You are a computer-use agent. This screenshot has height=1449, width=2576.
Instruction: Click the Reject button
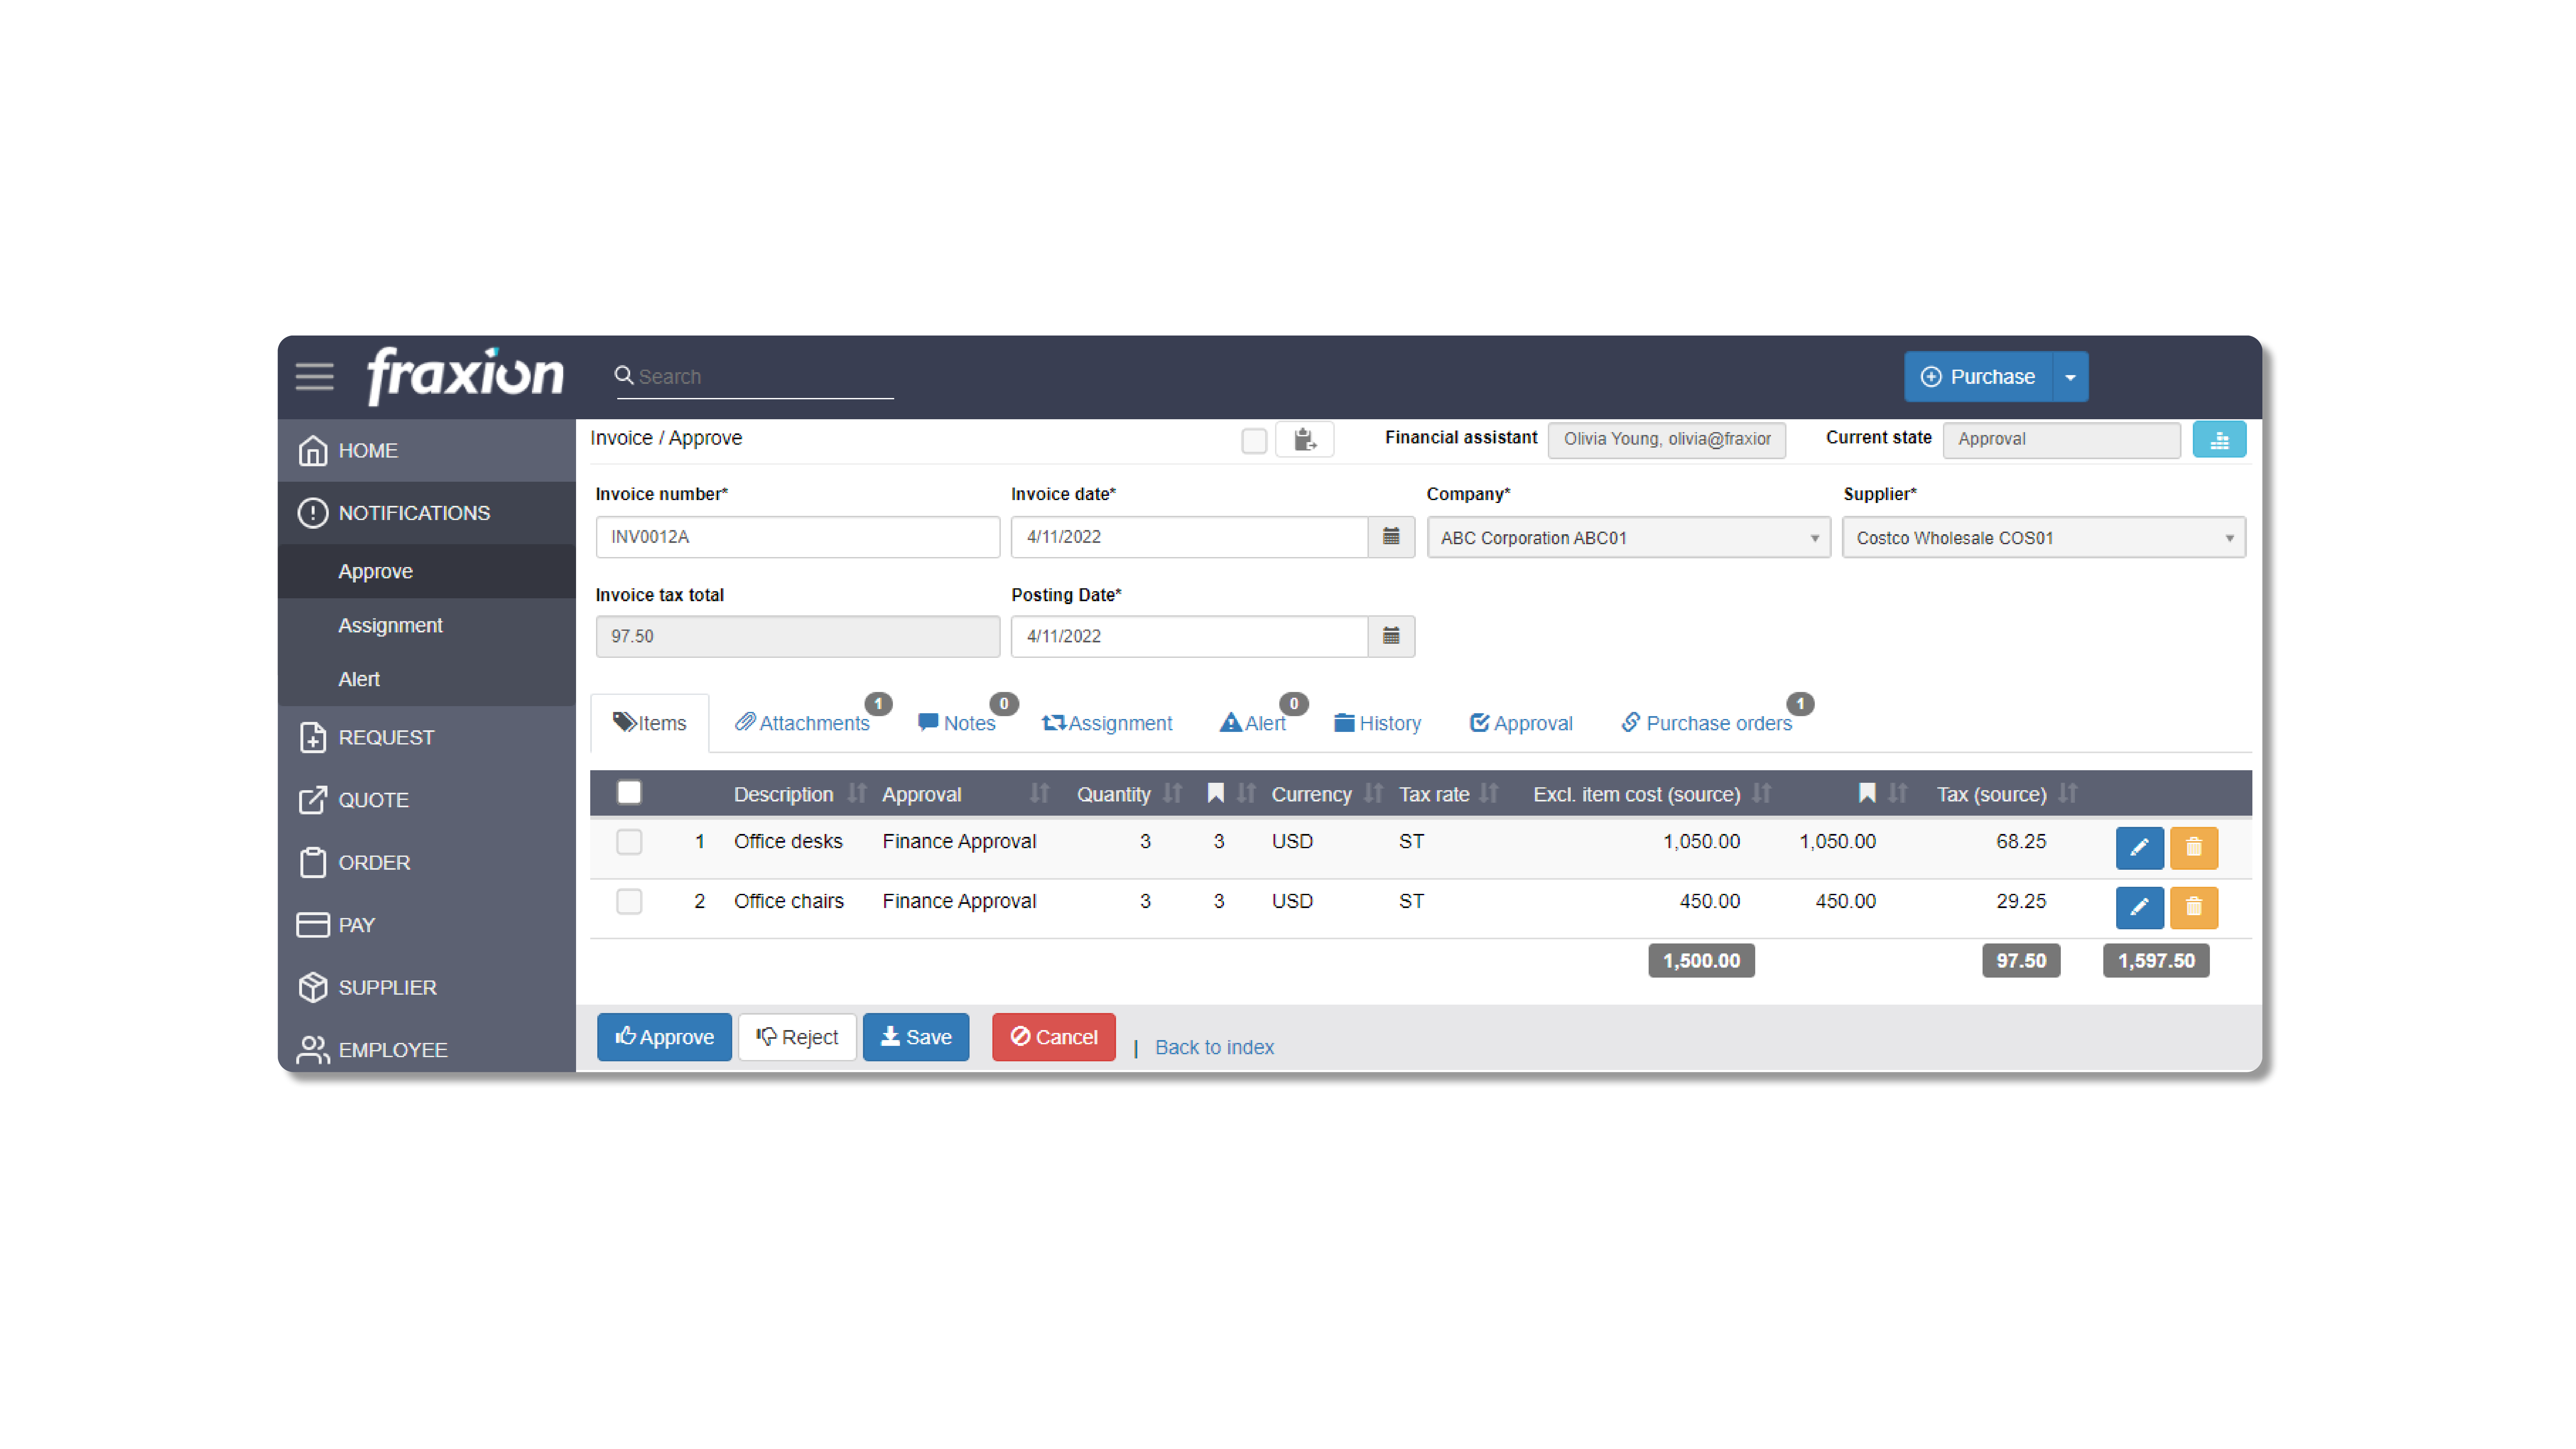coord(797,1037)
